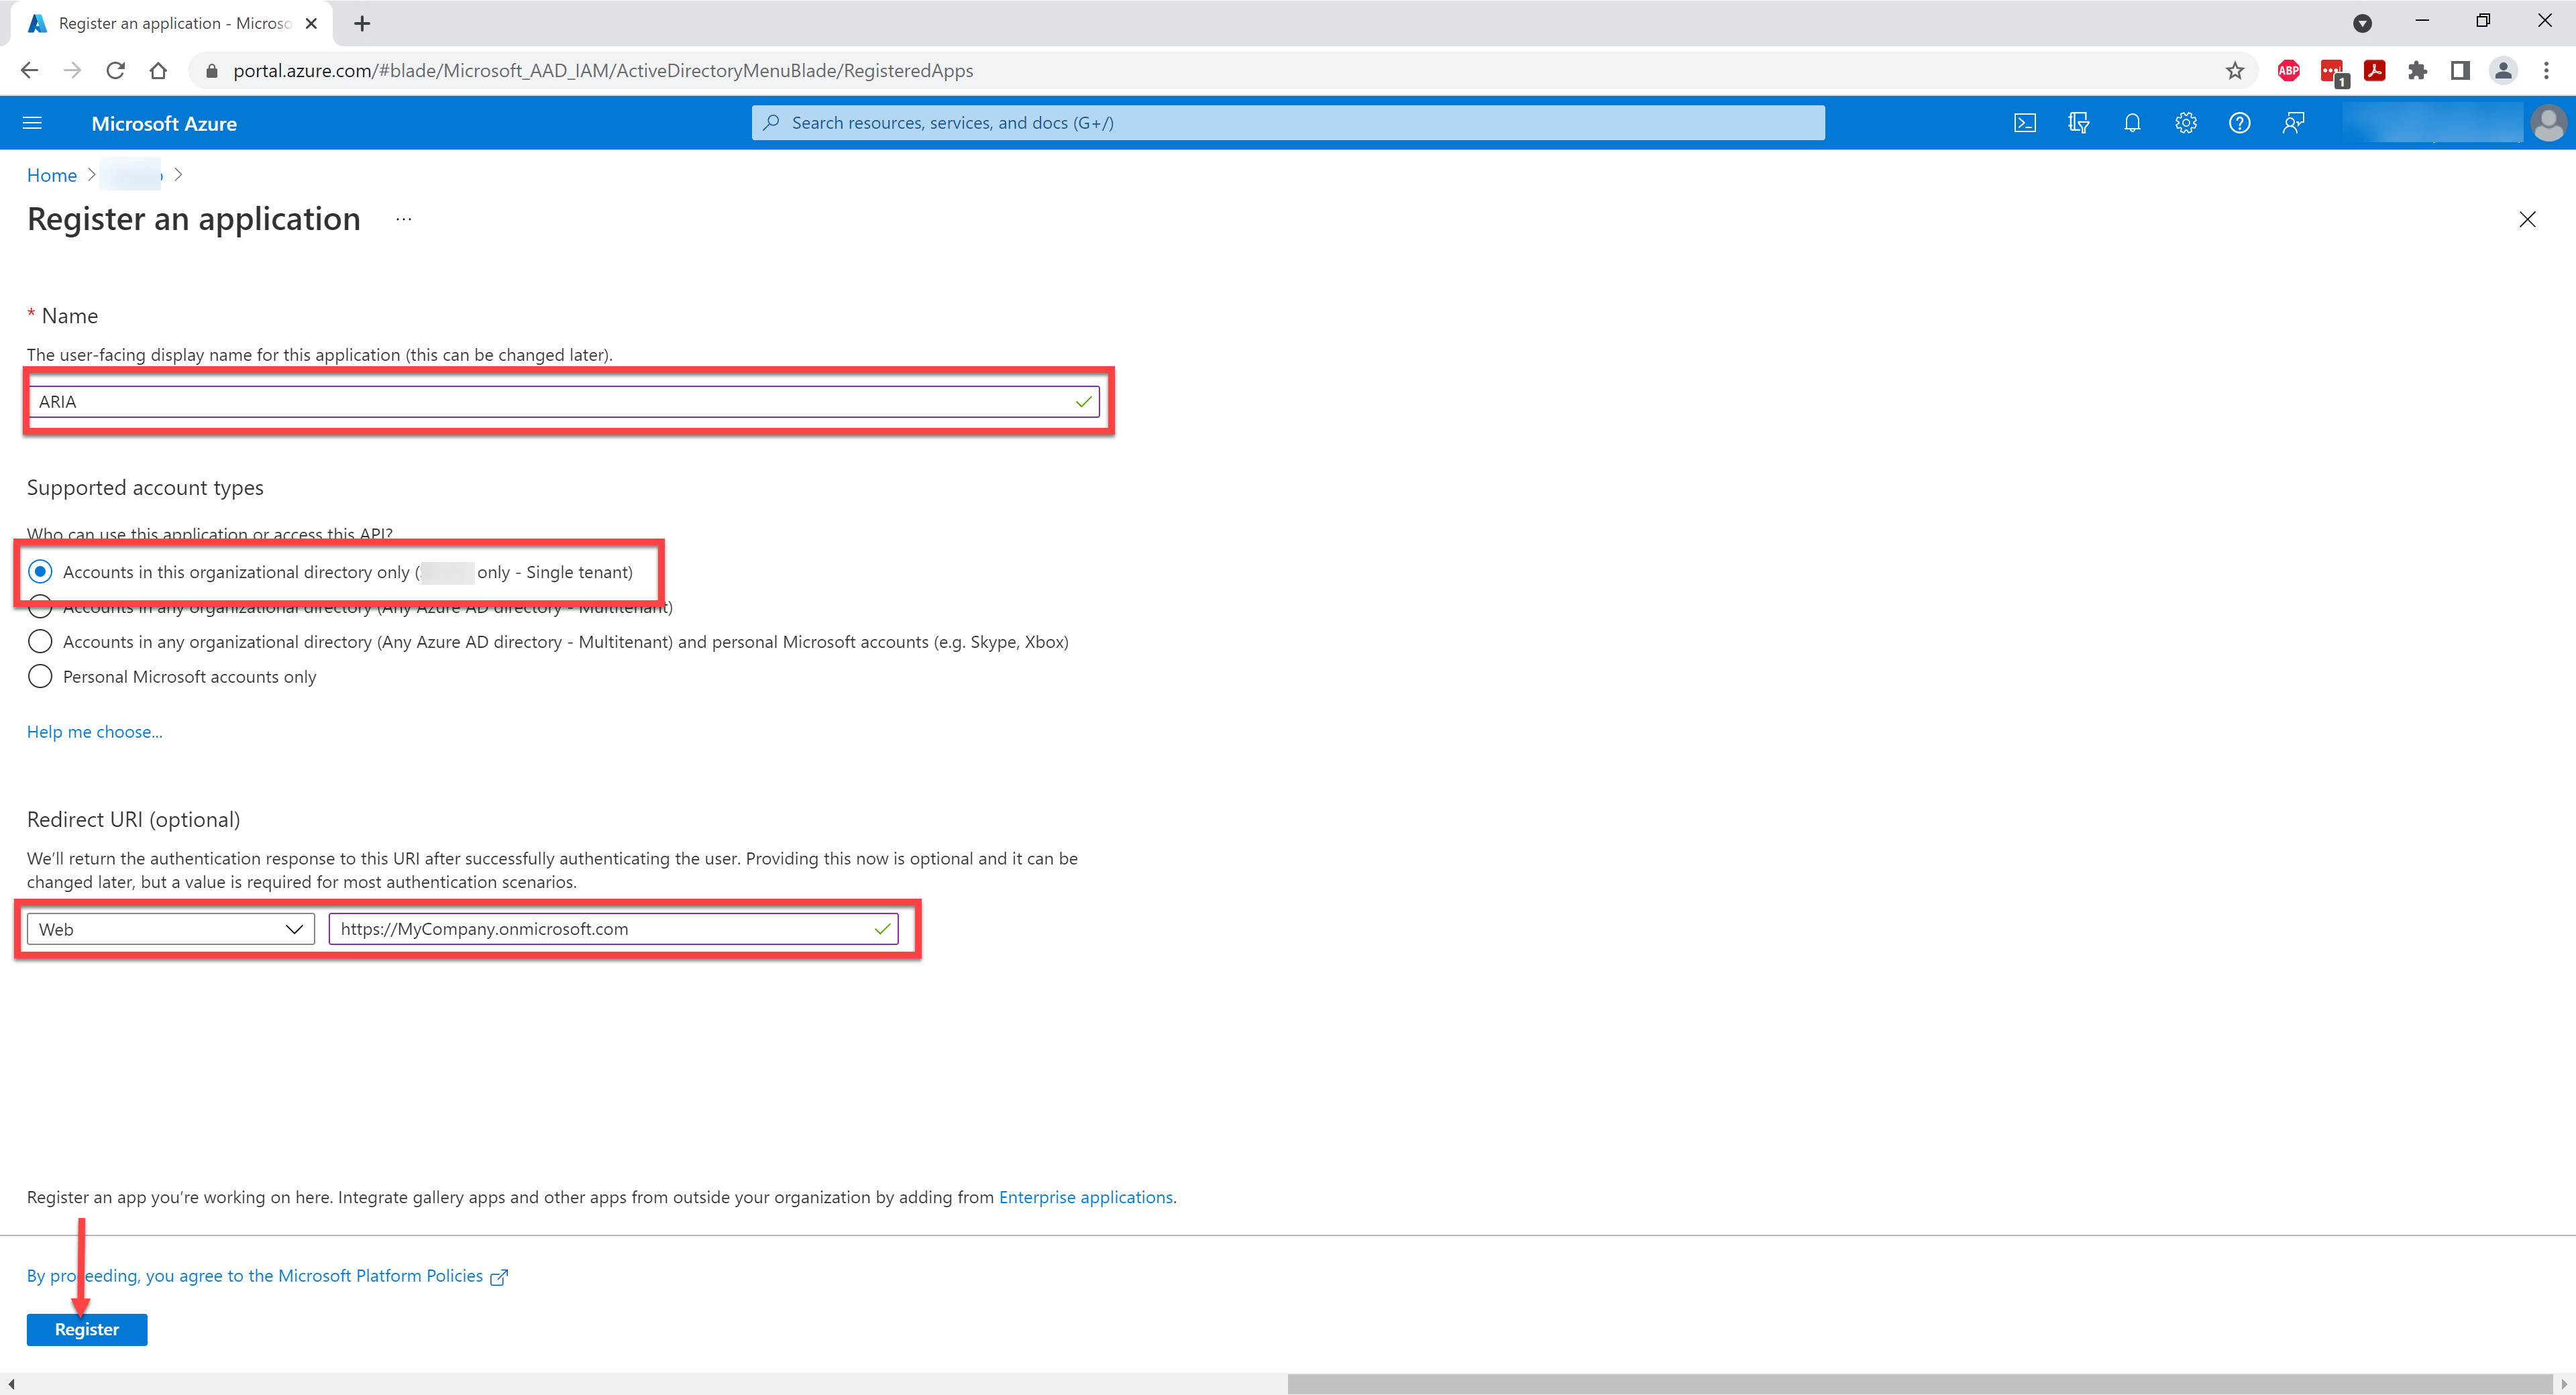Screen dimensions: 2576x1395
Task: Select Personal Microsoft accounts only
Action: click(40, 677)
